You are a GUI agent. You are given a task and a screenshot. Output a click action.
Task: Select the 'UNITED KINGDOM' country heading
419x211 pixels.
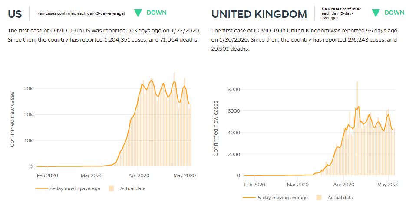pyautogui.click(x=259, y=14)
